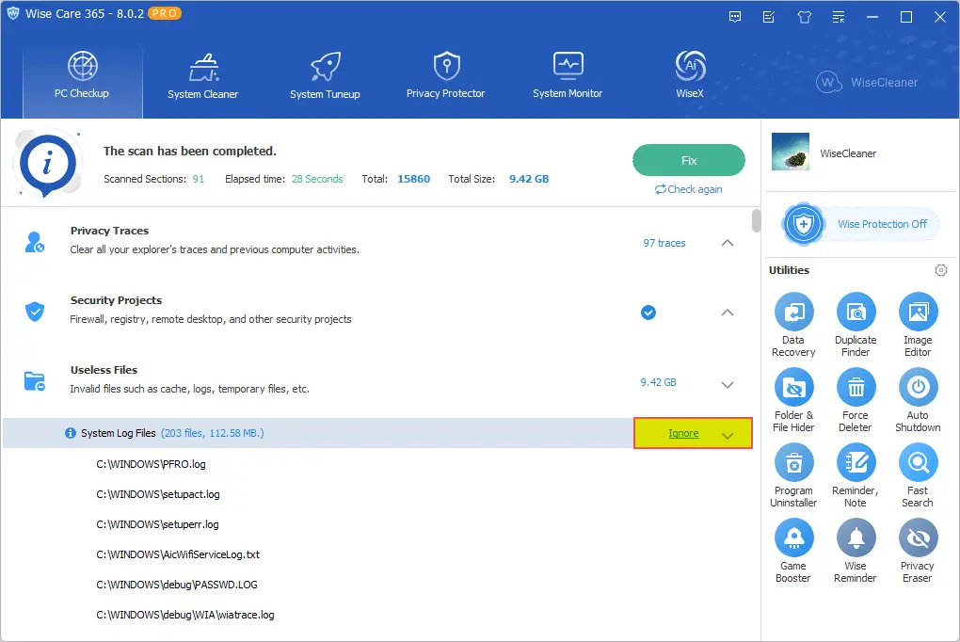Click System Log Files info icon
Image resolution: width=960 pixels, height=642 pixels.
pyautogui.click(x=71, y=433)
